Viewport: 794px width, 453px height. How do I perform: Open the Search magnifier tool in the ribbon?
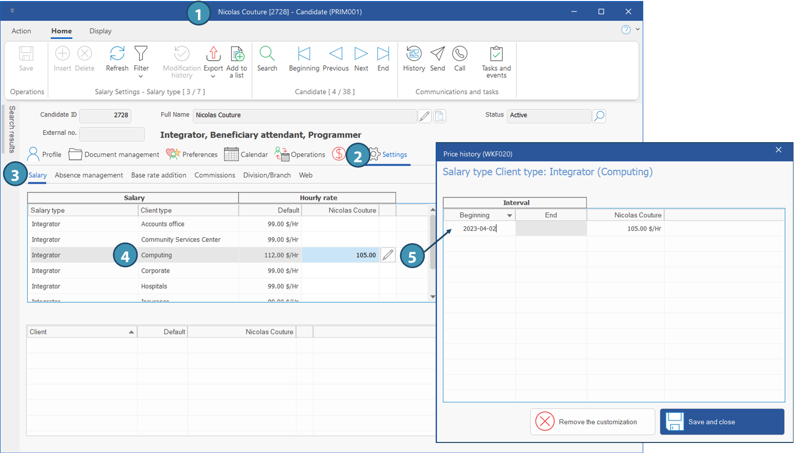pyautogui.click(x=267, y=54)
